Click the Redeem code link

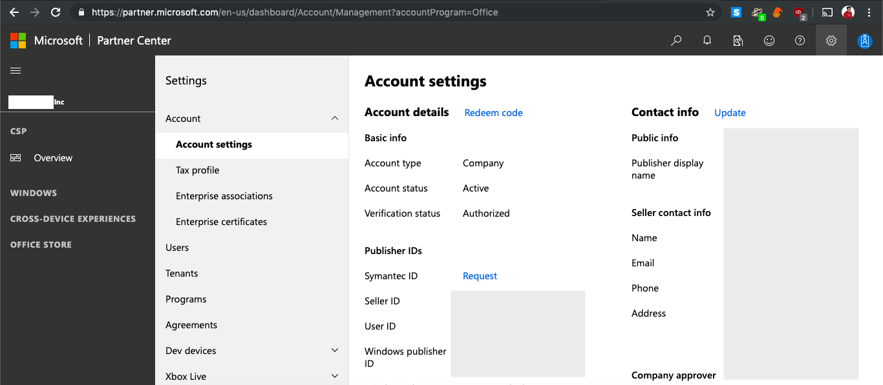493,113
